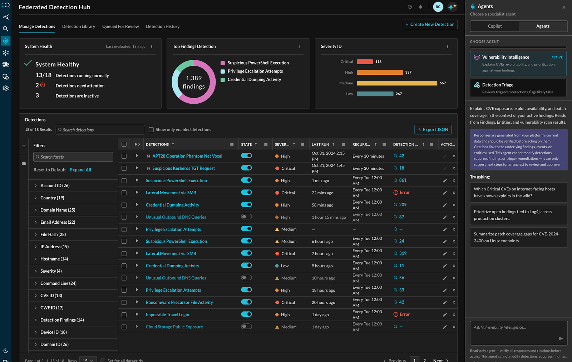Screen dimensions: 572x362
Task: Click the sparkle AI assistant icon
Action: [452, 7]
